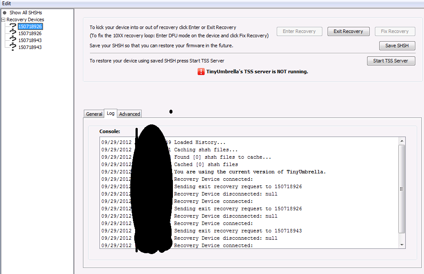424x274 pixels.
Task: Click the console vertical scrollbar thumb
Action: (402, 189)
